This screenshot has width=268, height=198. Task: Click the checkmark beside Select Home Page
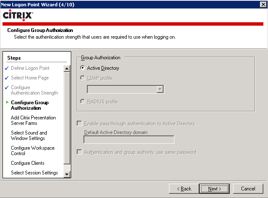pyautogui.click(x=7, y=78)
